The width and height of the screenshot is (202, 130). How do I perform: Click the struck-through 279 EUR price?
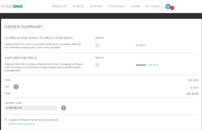point(141,65)
